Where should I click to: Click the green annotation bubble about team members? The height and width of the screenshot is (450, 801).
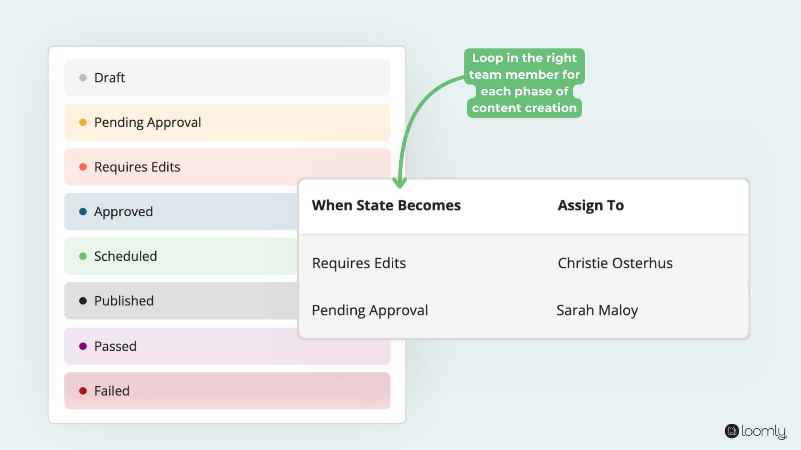click(524, 82)
